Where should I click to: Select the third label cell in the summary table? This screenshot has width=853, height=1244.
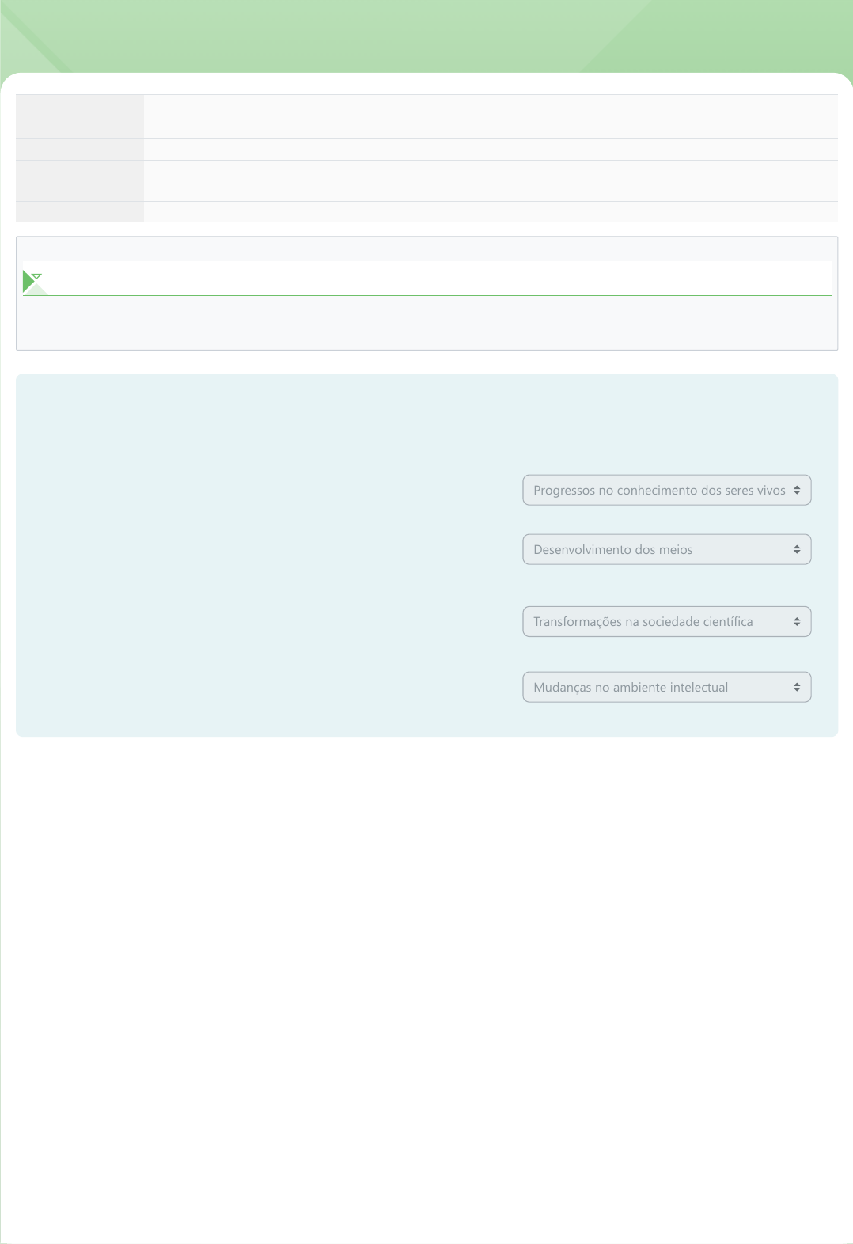pos(80,150)
